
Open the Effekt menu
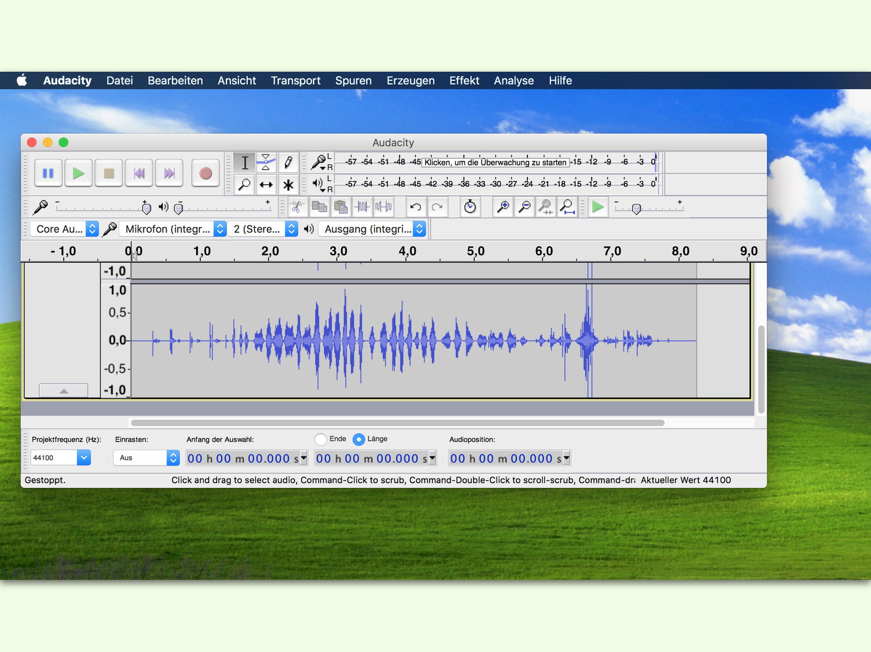[x=464, y=80]
